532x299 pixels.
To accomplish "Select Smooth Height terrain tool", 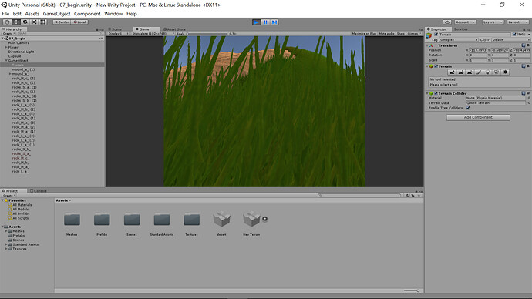I will point(470,72).
